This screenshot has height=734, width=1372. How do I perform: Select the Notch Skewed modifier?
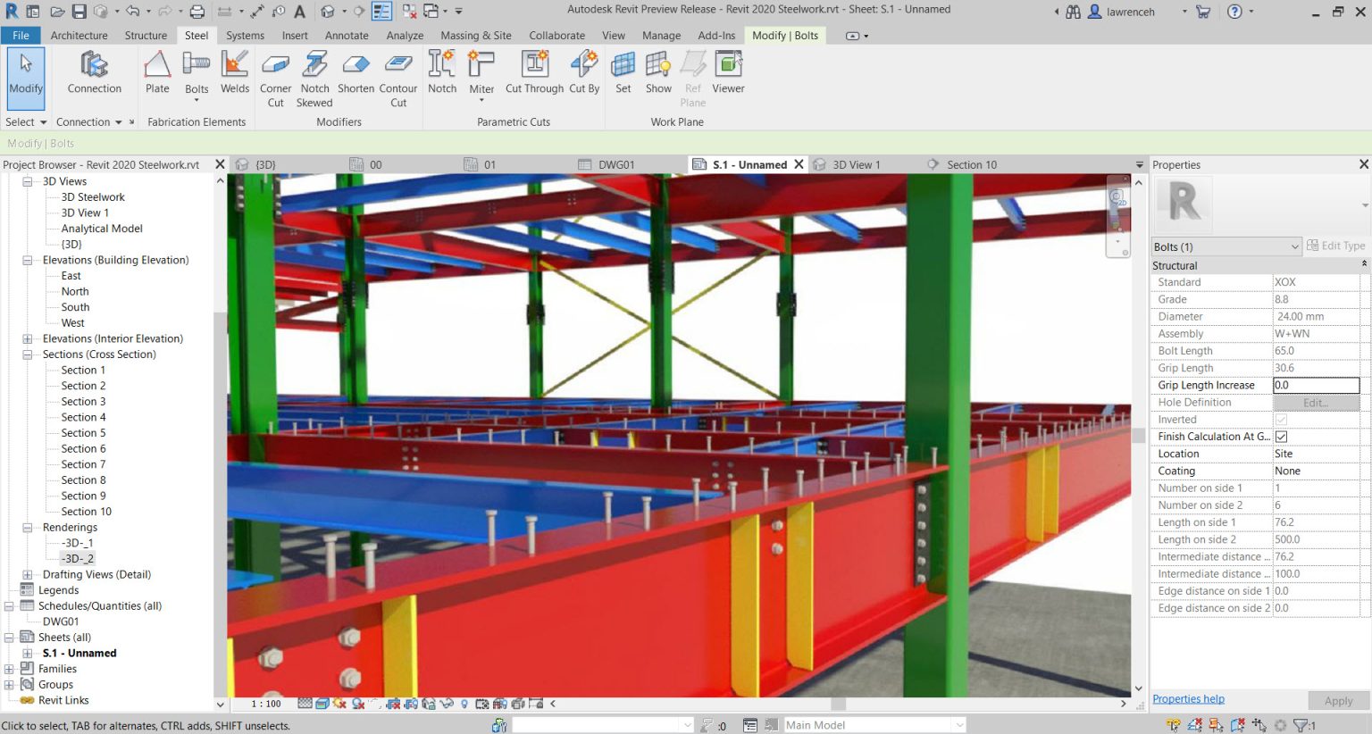[x=314, y=79]
